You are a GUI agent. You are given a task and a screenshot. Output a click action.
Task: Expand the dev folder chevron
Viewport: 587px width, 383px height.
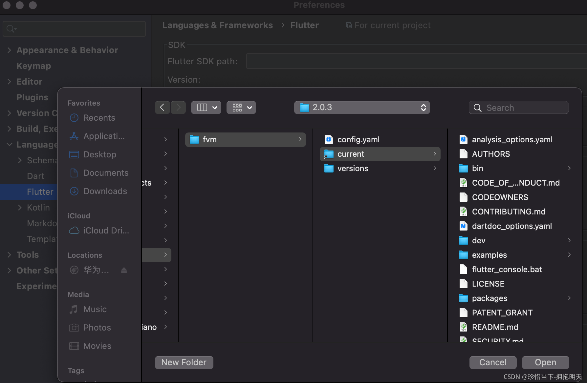(x=569, y=240)
